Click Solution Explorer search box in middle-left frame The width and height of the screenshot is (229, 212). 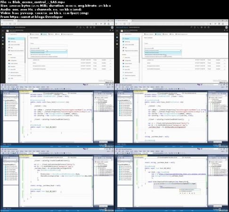pyautogui.click(x=103, y=96)
